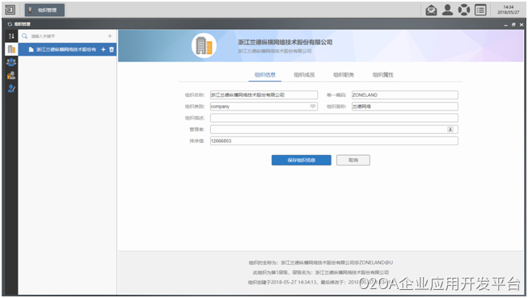Click the search magnifier icon
Screen dimensions: 528x298
click(24, 36)
